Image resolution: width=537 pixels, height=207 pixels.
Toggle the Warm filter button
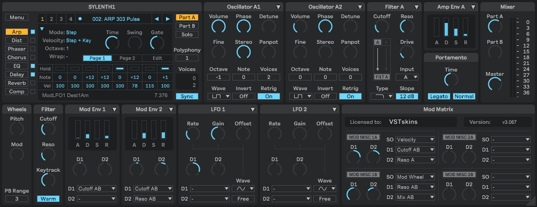48,199
